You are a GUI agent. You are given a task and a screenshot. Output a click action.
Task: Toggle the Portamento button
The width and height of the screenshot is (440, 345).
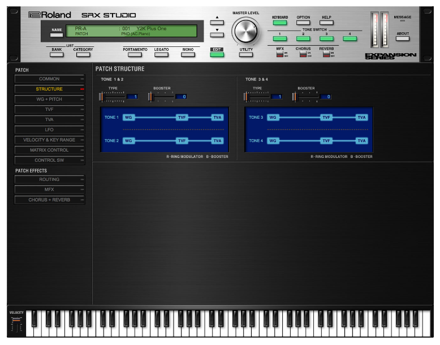(x=135, y=54)
